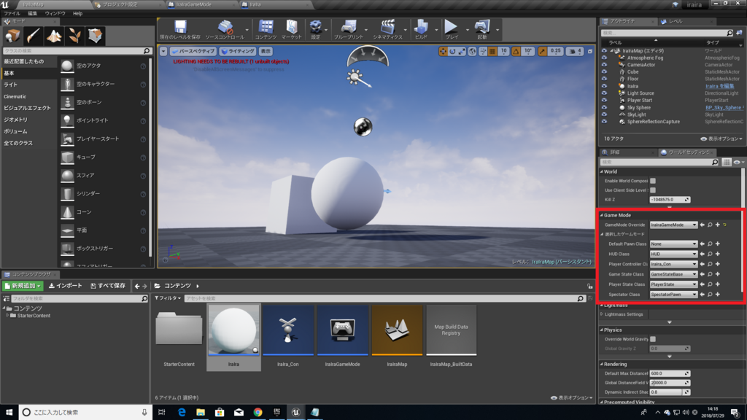Open the コンテンツ browser toolbar icon

pyautogui.click(x=267, y=28)
